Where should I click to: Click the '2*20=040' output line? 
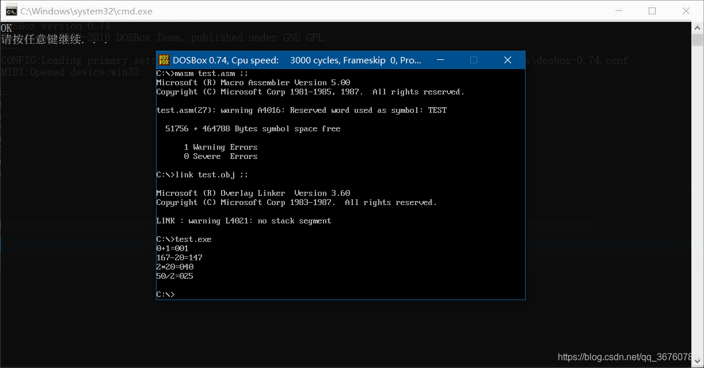175,267
